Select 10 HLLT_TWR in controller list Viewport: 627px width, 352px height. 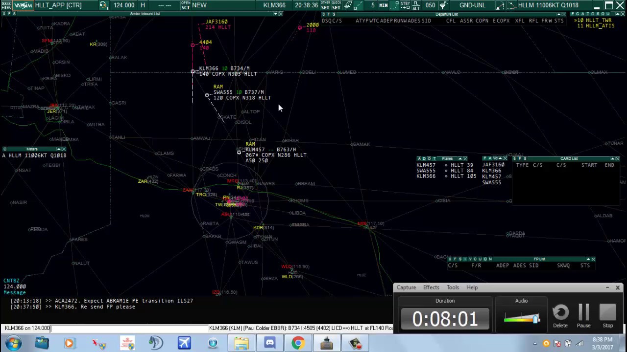tap(595, 21)
